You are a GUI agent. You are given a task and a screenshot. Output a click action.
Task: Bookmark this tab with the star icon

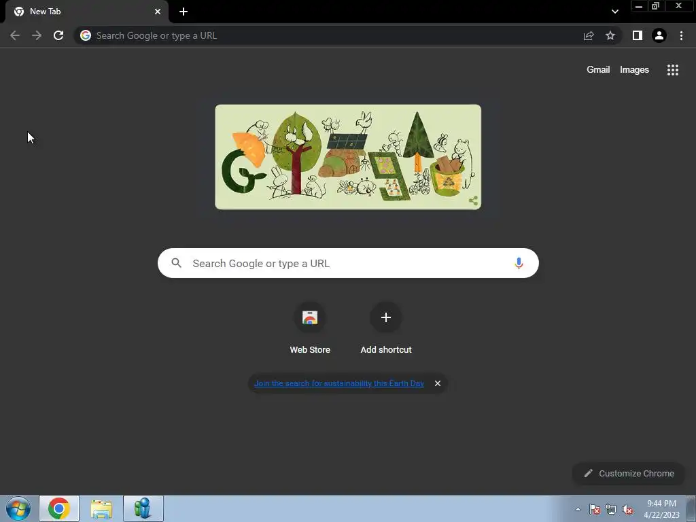click(610, 35)
